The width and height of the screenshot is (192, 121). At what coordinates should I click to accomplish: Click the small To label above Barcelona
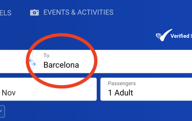[46, 56]
